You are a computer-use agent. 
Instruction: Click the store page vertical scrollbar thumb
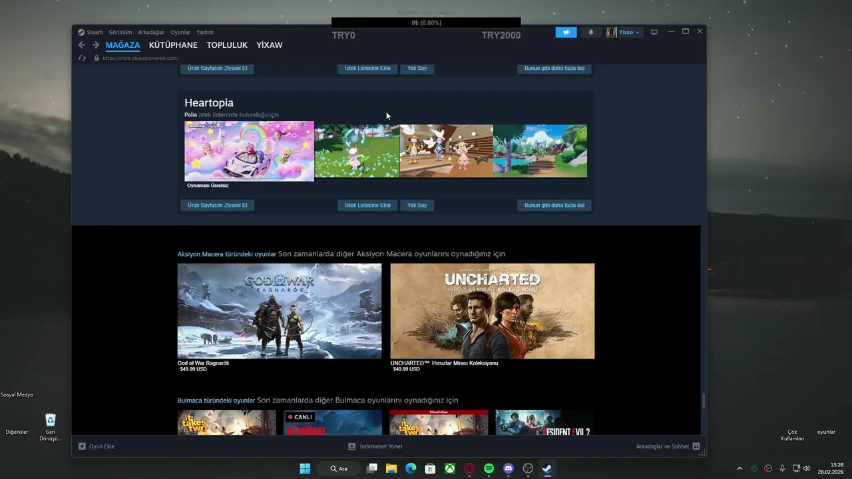tap(703, 401)
